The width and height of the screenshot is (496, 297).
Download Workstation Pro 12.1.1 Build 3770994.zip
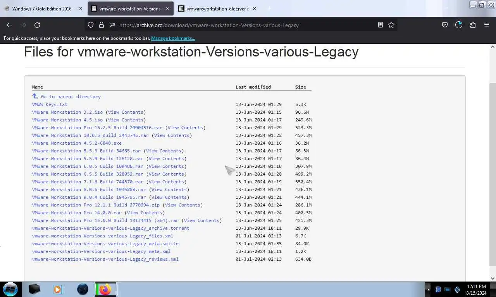96,205
